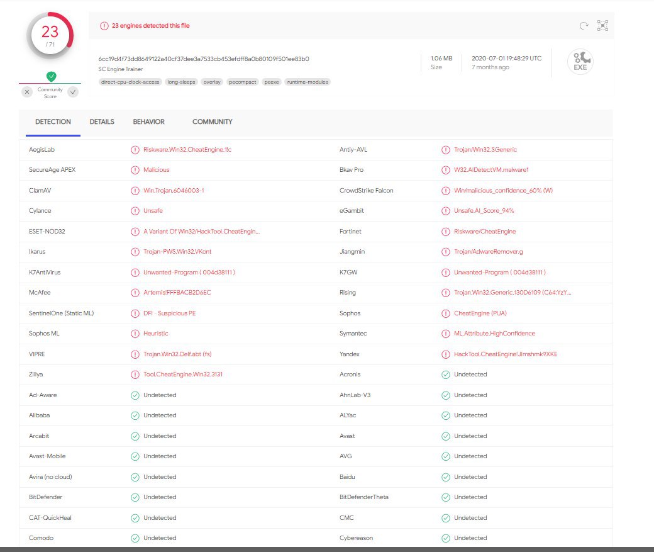This screenshot has height=552, width=654.
Task: Click K7AntiVirus Unwanted-Program result
Action: tap(189, 273)
